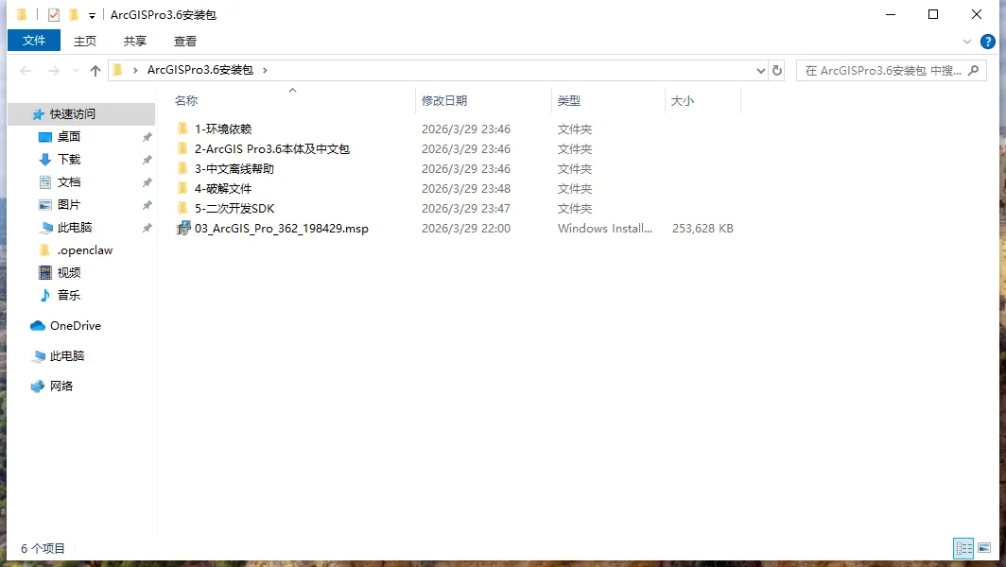Screen dimensions: 1006x567
Task: Click the 网络 network icon
Action: (x=38, y=387)
